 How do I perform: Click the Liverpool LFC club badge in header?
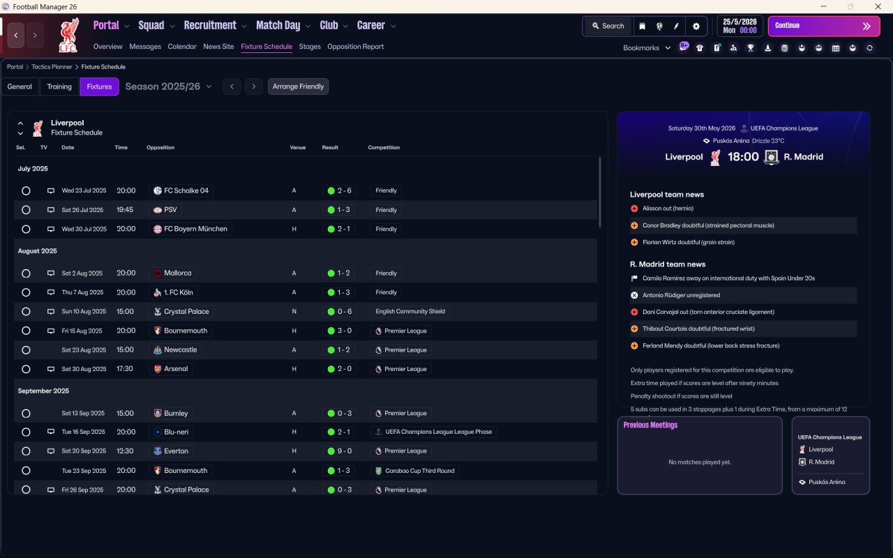(68, 35)
